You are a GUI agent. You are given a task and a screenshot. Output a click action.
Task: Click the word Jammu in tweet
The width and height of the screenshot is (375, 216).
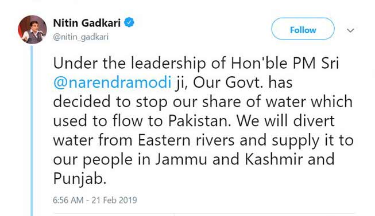pyautogui.click(x=181, y=159)
